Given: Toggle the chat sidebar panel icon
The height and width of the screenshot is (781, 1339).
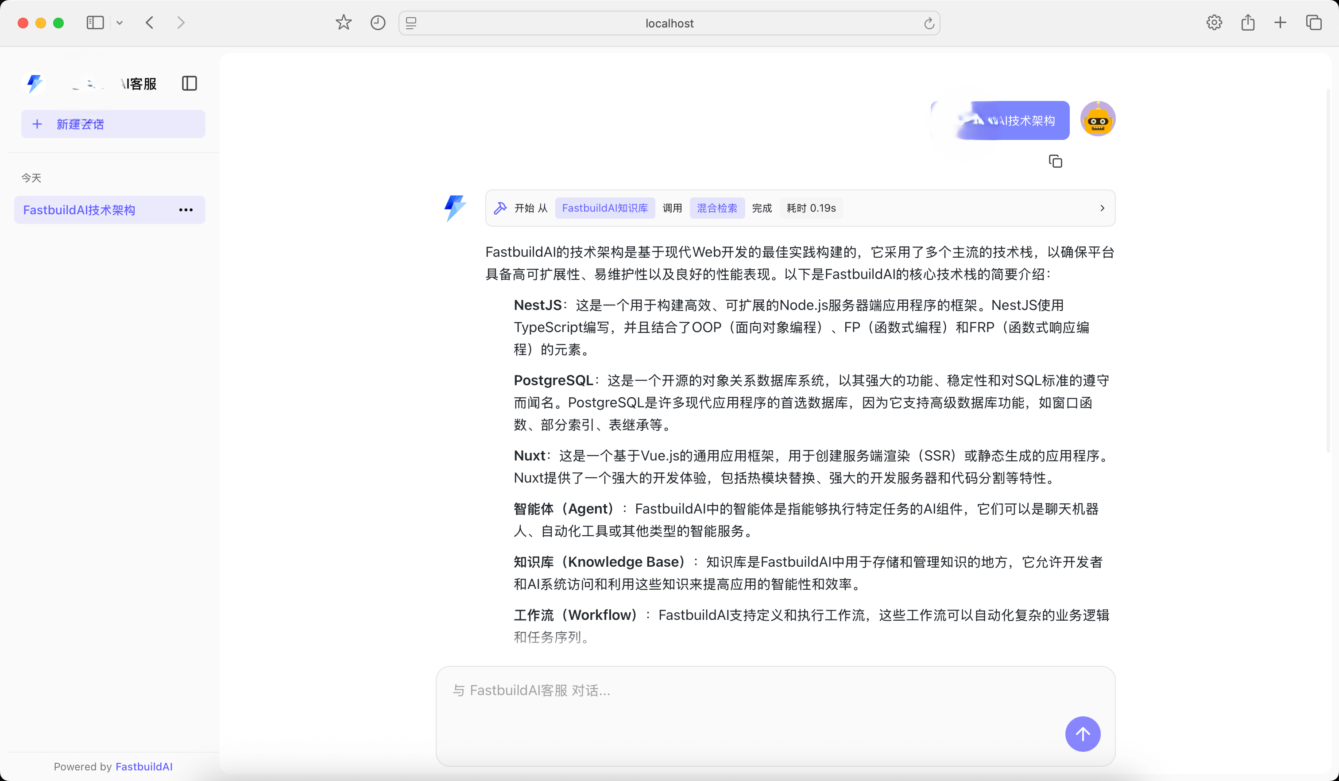Looking at the screenshot, I should pyautogui.click(x=189, y=83).
